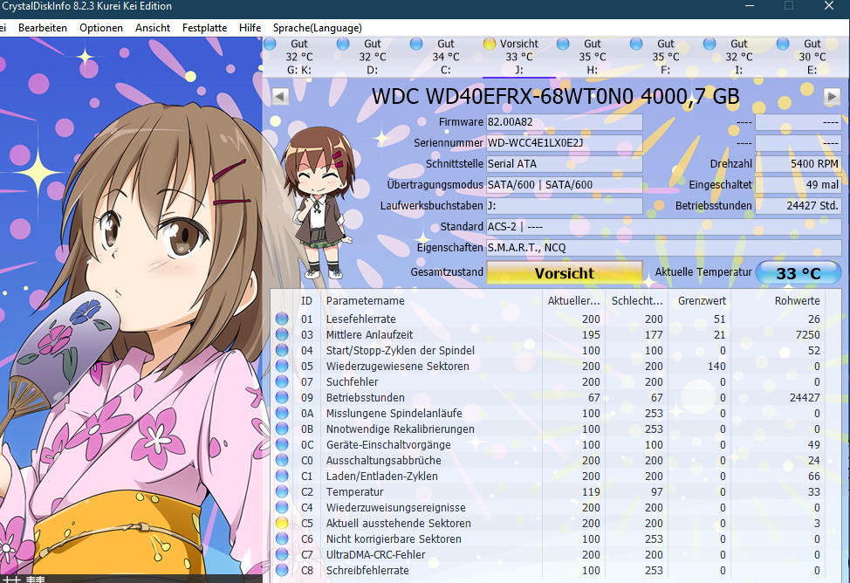Select the H: drive status orb
The height and width of the screenshot is (583, 850).
pos(563,44)
